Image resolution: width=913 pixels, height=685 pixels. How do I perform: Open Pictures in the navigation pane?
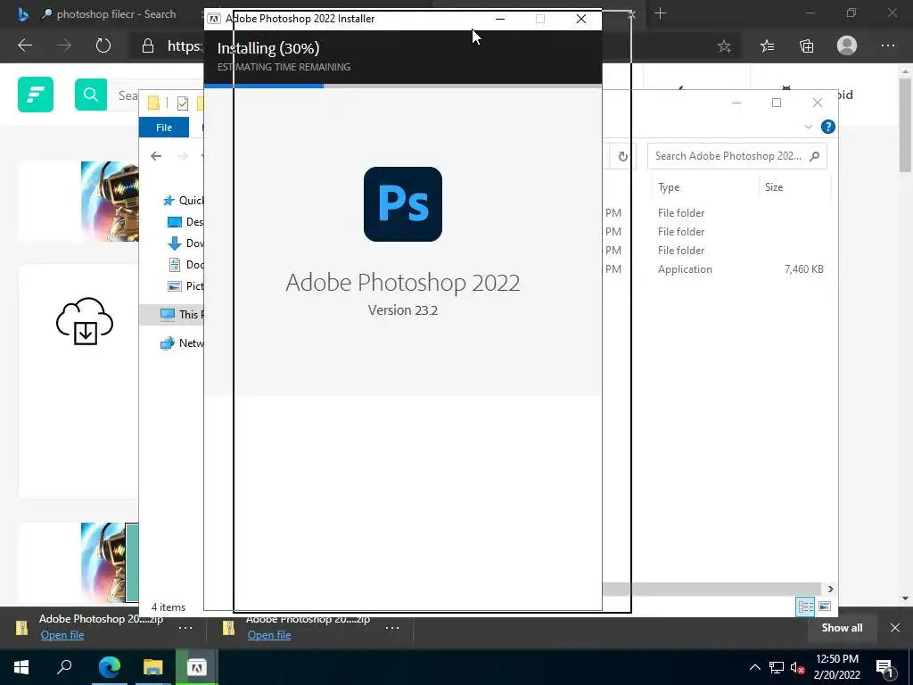(x=185, y=286)
